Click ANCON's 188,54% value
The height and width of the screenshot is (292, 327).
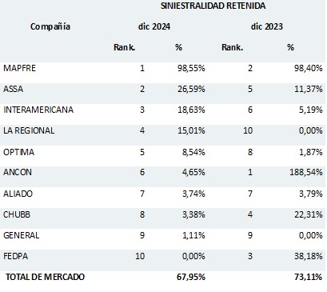(x=306, y=172)
